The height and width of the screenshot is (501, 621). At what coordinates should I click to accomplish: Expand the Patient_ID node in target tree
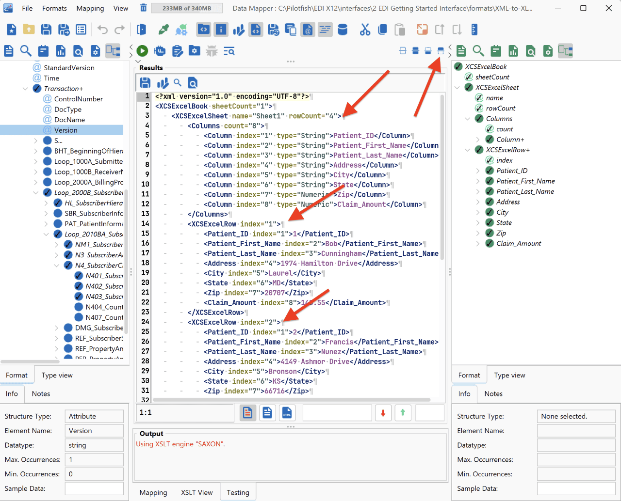pyautogui.click(x=478, y=171)
